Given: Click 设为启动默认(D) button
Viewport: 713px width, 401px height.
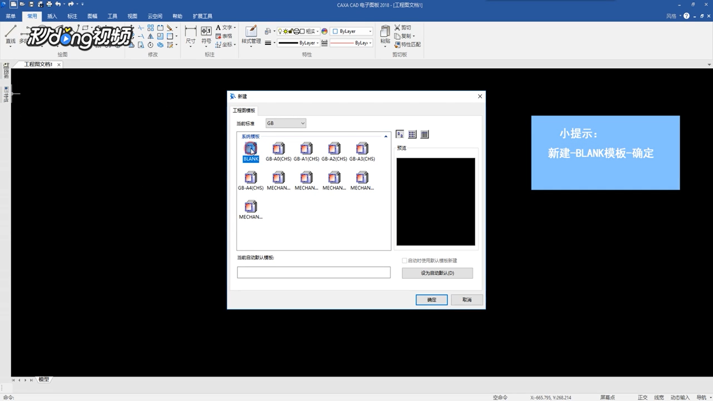Looking at the screenshot, I should click(437, 273).
